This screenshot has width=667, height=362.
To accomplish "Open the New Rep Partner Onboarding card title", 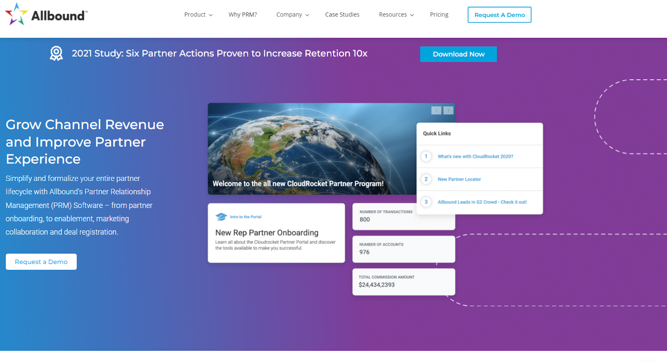I will pos(267,233).
